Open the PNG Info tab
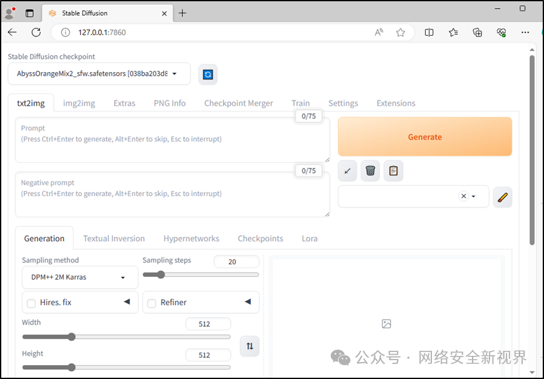The image size is (544, 379). 170,103
